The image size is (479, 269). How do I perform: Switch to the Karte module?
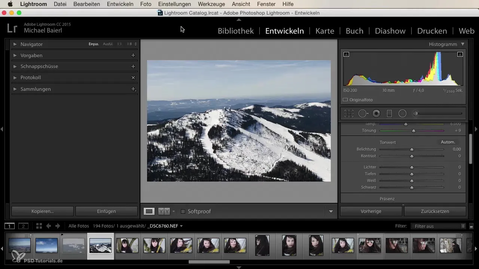click(x=325, y=31)
